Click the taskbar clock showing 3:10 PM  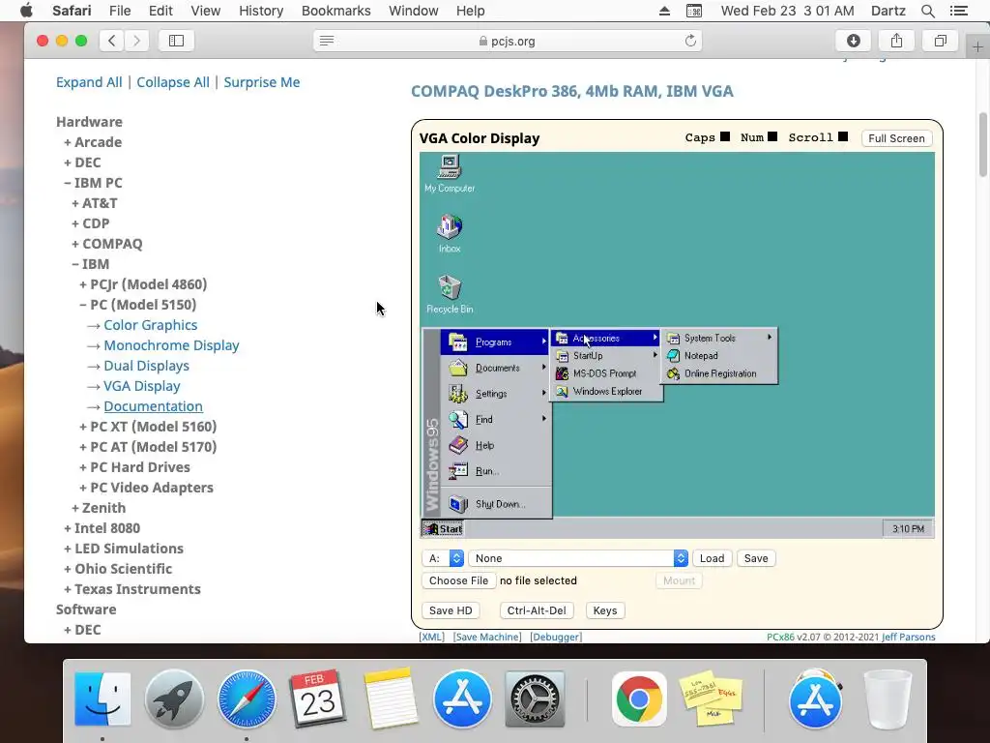tap(908, 529)
